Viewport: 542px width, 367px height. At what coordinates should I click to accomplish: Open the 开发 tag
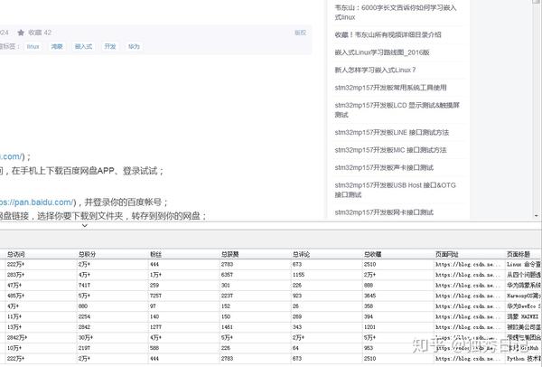(110, 46)
